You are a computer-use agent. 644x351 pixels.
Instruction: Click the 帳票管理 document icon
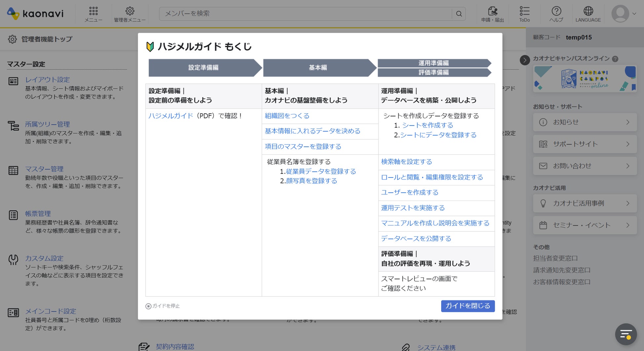[x=13, y=215]
